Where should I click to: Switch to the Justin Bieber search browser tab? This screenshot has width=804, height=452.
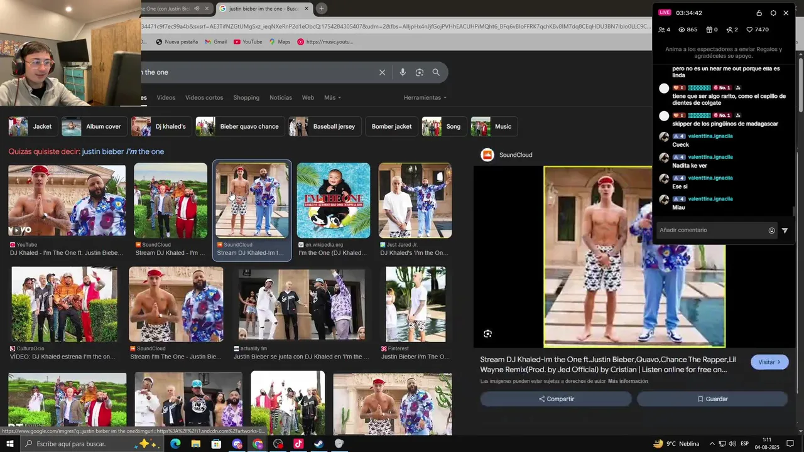[263, 9]
